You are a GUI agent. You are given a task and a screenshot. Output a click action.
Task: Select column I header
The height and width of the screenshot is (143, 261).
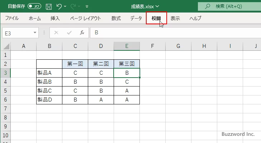(x=230, y=46)
